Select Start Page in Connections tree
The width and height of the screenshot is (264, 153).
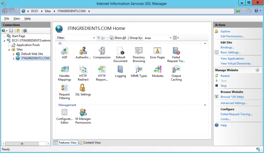[x=18, y=36]
